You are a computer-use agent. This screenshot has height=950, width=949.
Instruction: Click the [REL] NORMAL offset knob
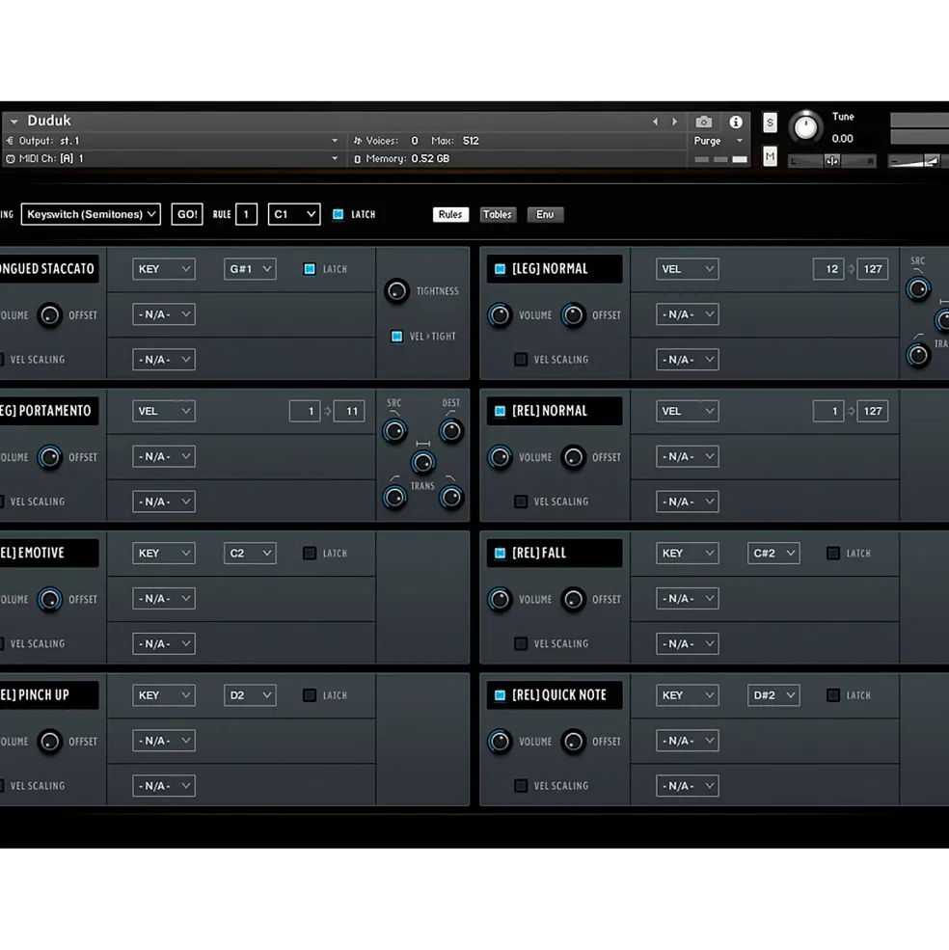pyautogui.click(x=573, y=457)
